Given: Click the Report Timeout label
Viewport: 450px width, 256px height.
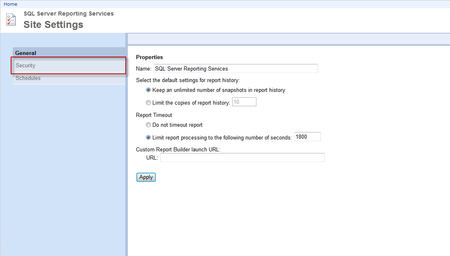Looking at the screenshot, I should point(154,115).
